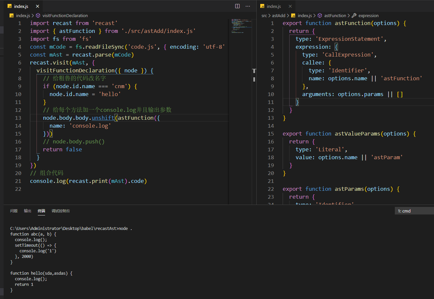This screenshot has width=434, height=299.
Task: Click the astValueParams function name
Action: pyautogui.click(x=358, y=134)
